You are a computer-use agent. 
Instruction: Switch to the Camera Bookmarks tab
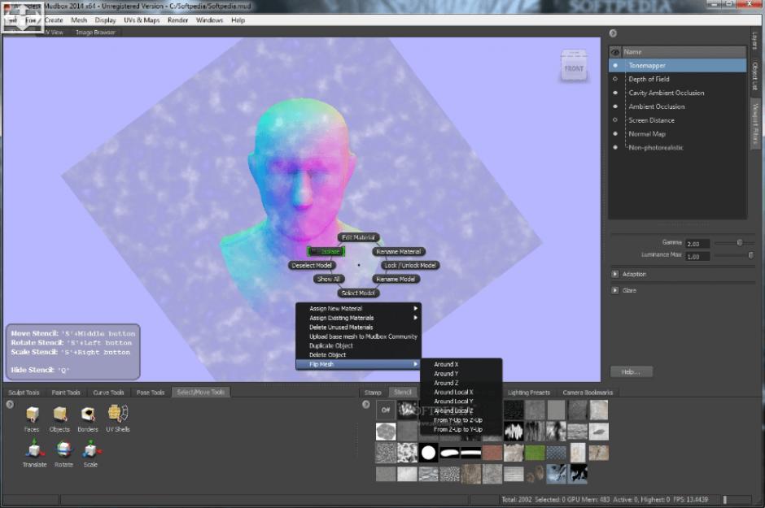click(588, 392)
